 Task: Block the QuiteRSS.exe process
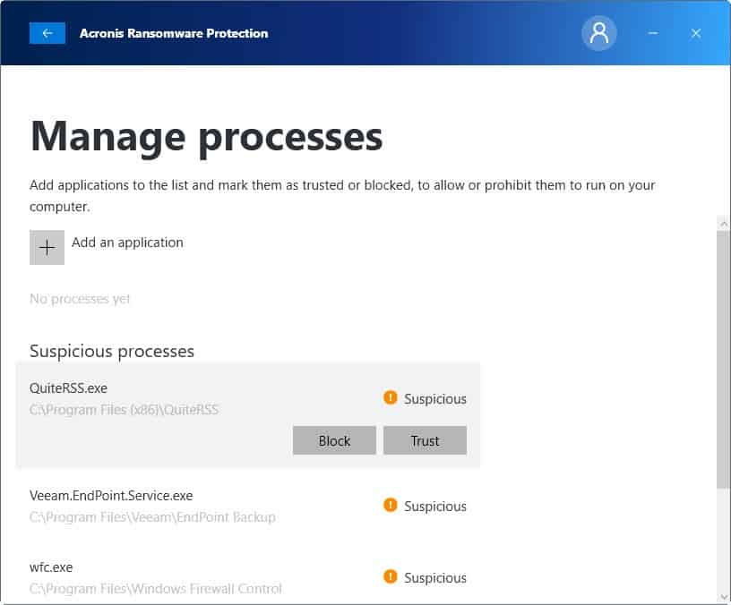coord(334,440)
